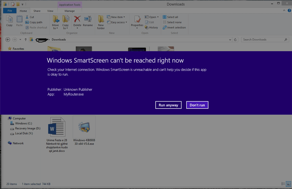Expand the Open dropdown in the ribbon

coord(152,17)
